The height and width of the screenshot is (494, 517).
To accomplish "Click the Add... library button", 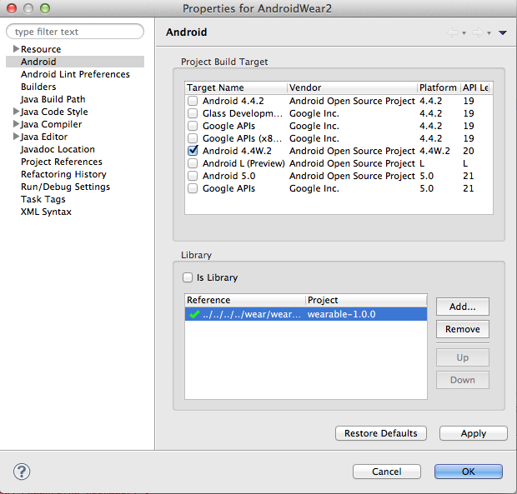I will pyautogui.click(x=463, y=307).
